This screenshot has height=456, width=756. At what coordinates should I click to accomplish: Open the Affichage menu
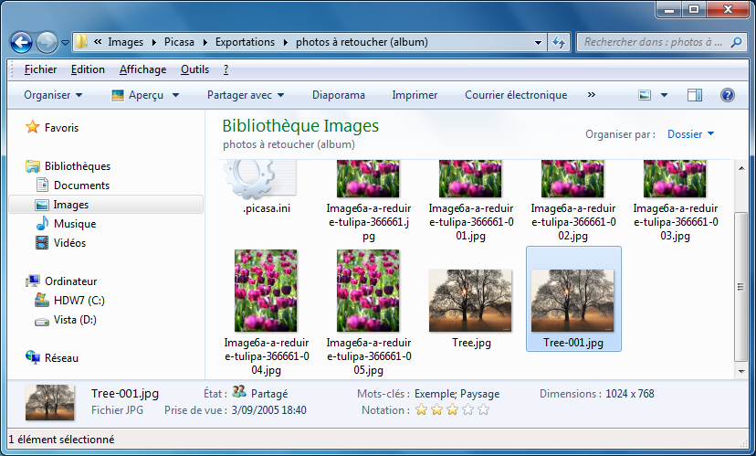click(142, 69)
